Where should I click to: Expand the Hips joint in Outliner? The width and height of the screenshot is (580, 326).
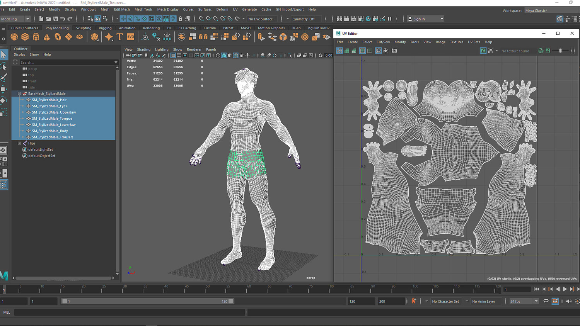point(19,143)
